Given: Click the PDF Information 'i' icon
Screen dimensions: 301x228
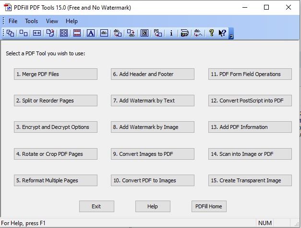Looking at the screenshot, I should tap(171, 33).
